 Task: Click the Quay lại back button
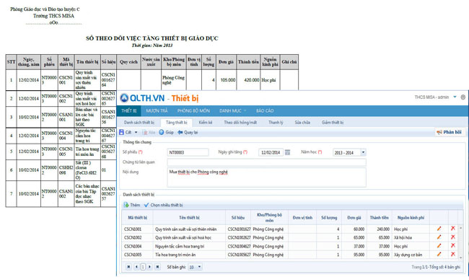188,132
